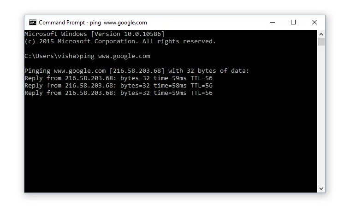Click 'TTL=56' on the last reply line
This screenshot has height=216, width=350.
pos(202,93)
